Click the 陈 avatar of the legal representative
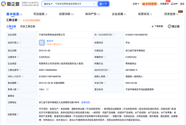The height and width of the screenshot is (125, 186). [42, 42]
